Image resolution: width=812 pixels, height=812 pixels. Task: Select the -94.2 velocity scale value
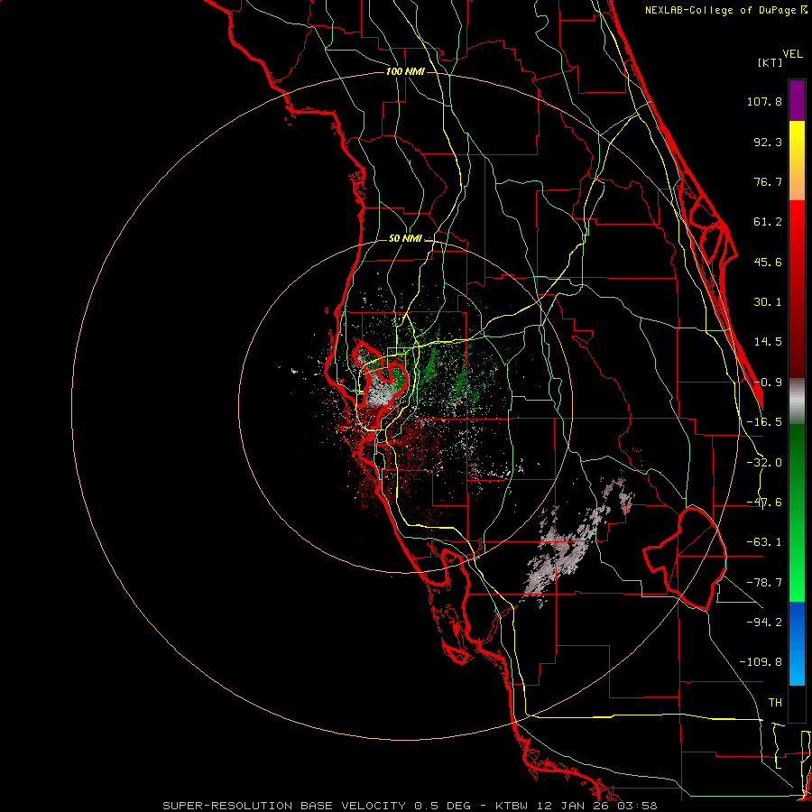tap(764, 622)
